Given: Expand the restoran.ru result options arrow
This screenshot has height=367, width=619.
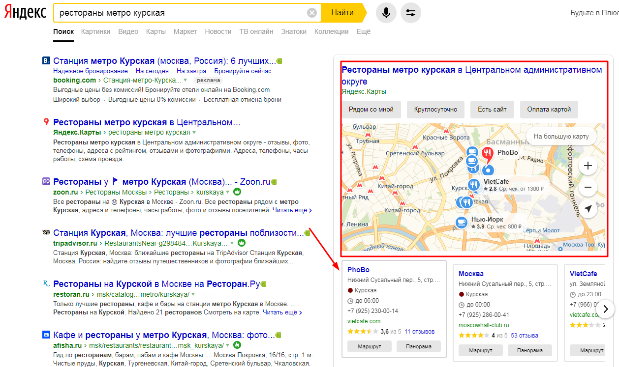Looking at the screenshot, I should tap(193, 294).
